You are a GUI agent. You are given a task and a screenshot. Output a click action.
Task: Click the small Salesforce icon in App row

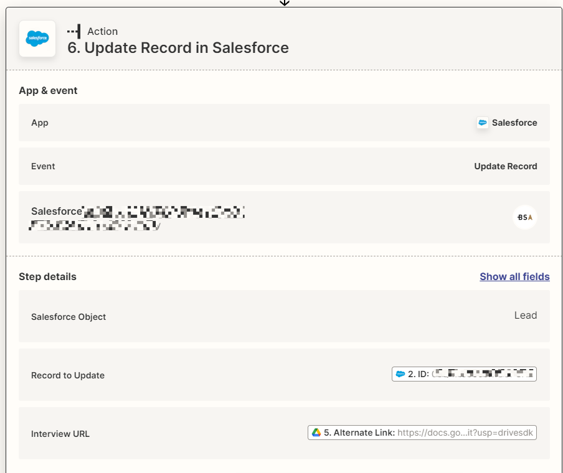483,123
